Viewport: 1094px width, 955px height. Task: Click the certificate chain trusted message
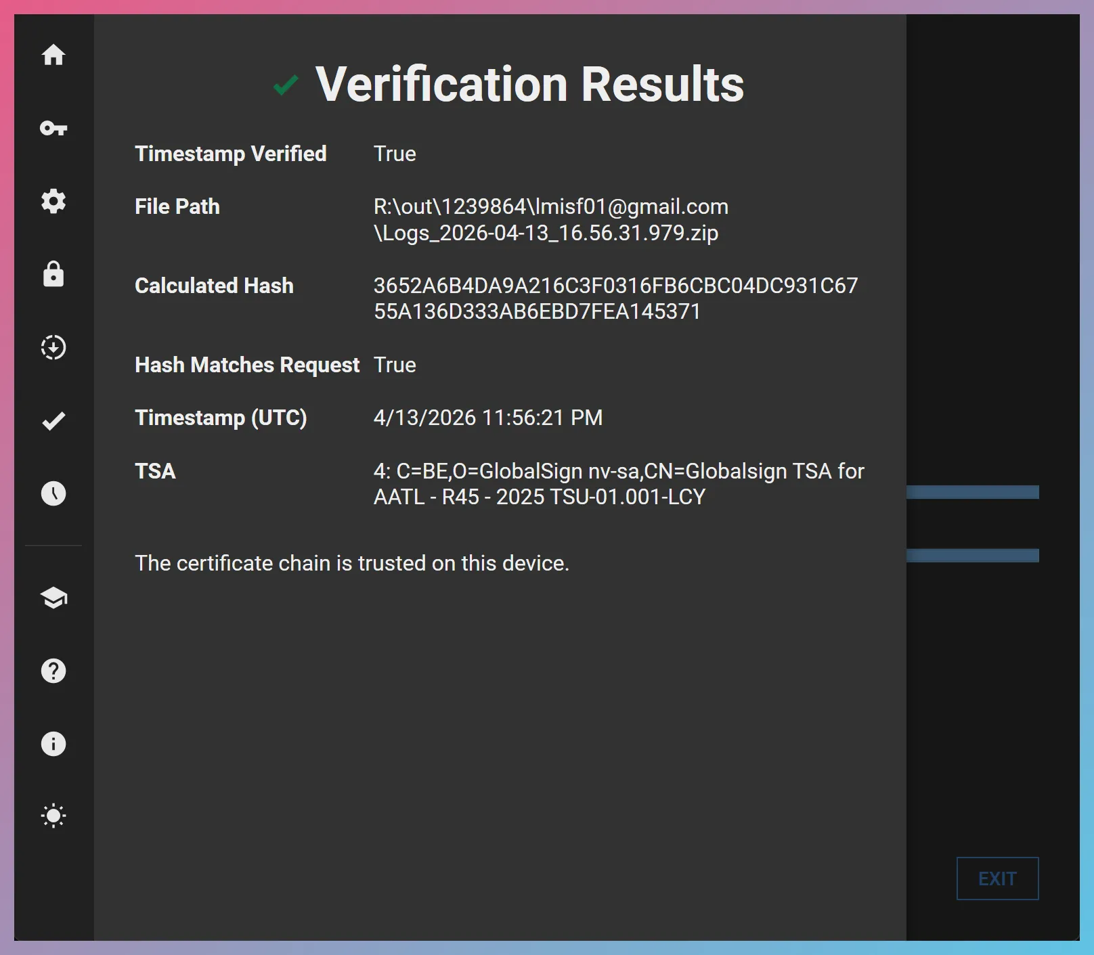pos(352,562)
